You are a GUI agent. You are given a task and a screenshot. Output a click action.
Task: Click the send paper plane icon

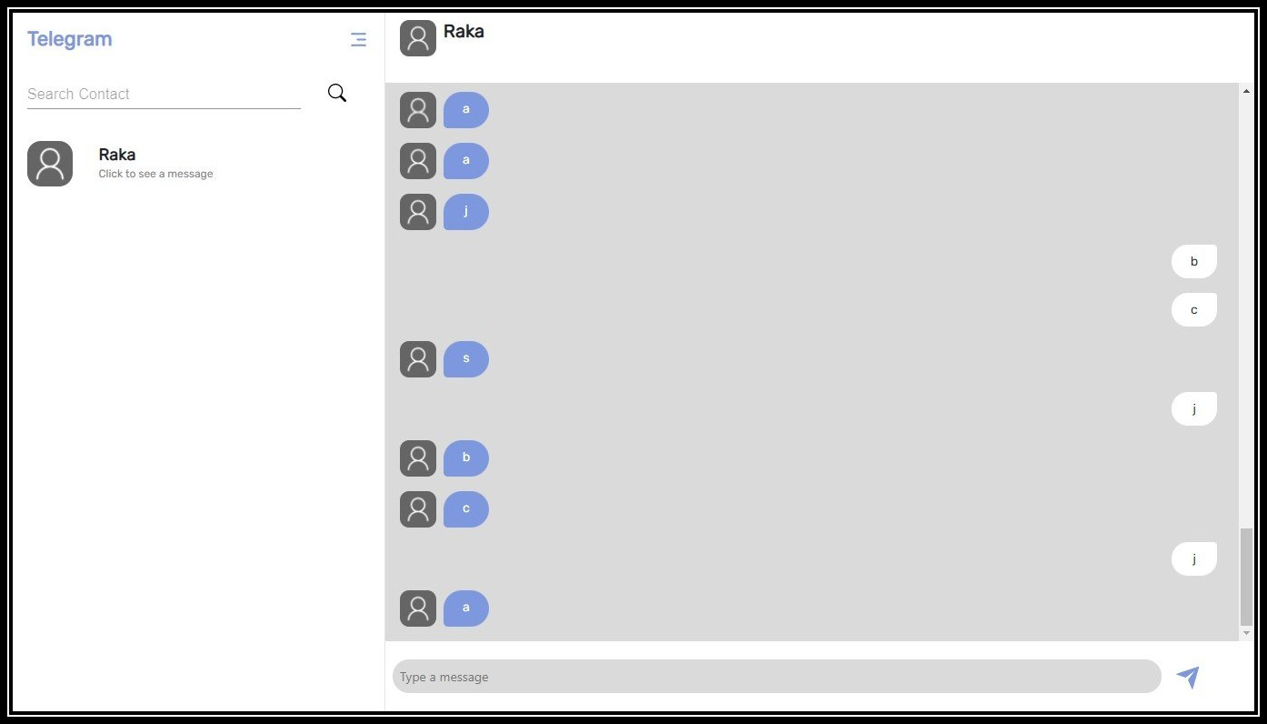coord(1187,677)
